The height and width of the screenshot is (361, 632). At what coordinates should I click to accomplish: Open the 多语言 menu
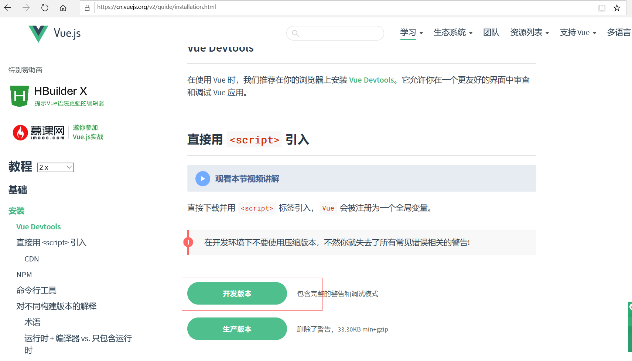point(619,33)
